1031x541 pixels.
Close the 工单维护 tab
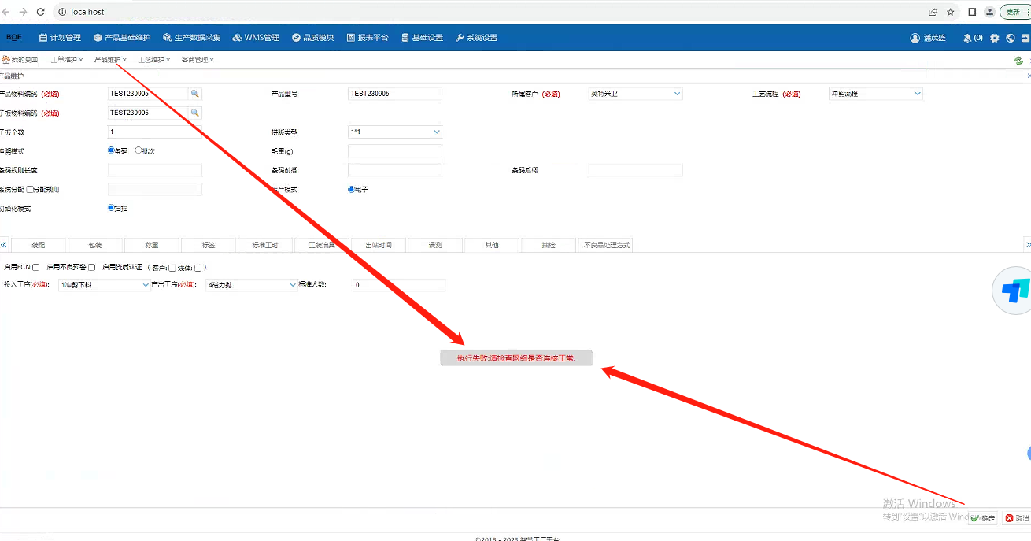[x=81, y=60]
